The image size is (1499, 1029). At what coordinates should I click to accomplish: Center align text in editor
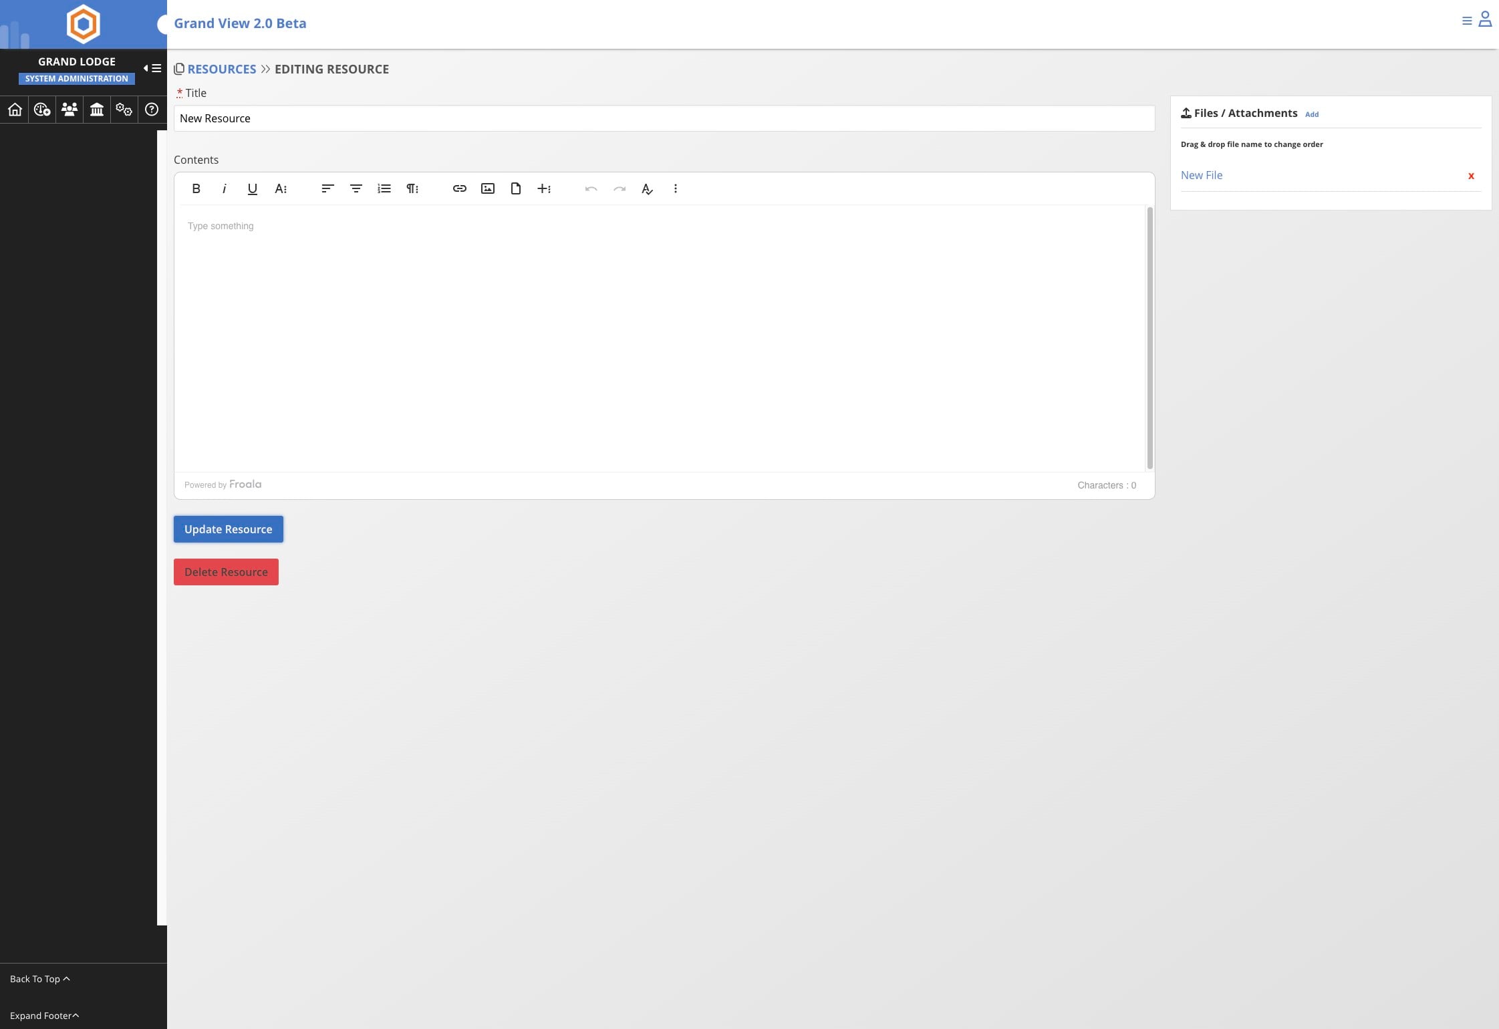(x=356, y=188)
